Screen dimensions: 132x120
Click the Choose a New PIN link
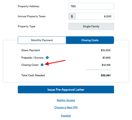66,107
